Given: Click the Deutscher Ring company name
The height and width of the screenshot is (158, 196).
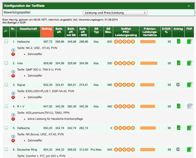Looking at the screenshot, I should point(27,150).
